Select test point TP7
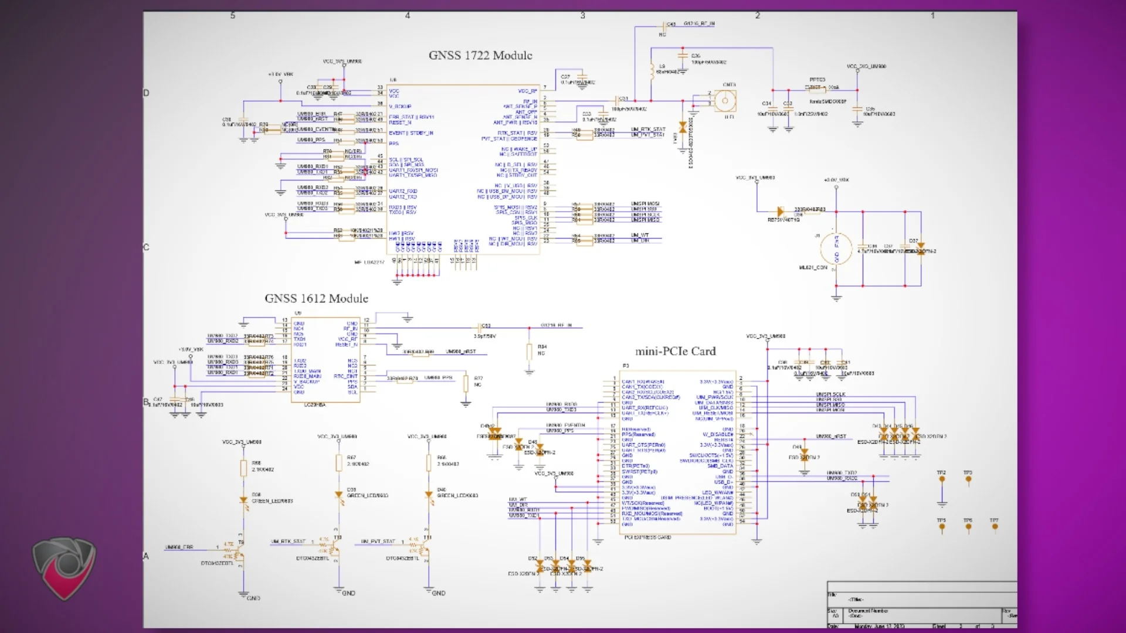Image resolution: width=1126 pixels, height=633 pixels. [x=995, y=526]
